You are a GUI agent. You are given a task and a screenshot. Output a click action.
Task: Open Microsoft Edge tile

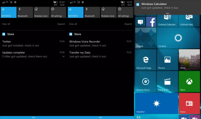146,60
